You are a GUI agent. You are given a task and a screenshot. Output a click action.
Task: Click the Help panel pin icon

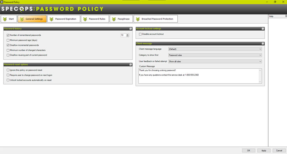286,16
